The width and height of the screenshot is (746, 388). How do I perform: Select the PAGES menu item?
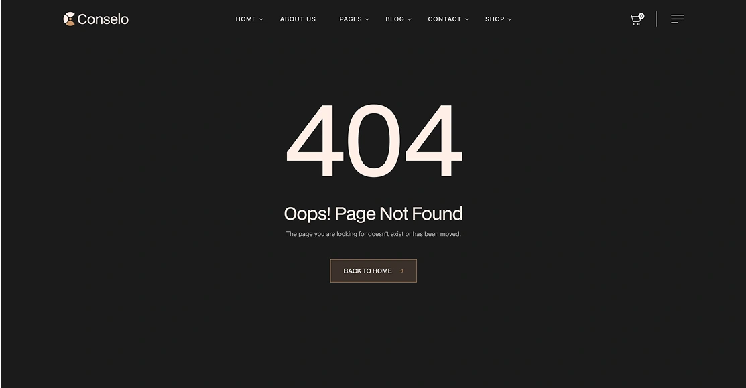point(351,19)
